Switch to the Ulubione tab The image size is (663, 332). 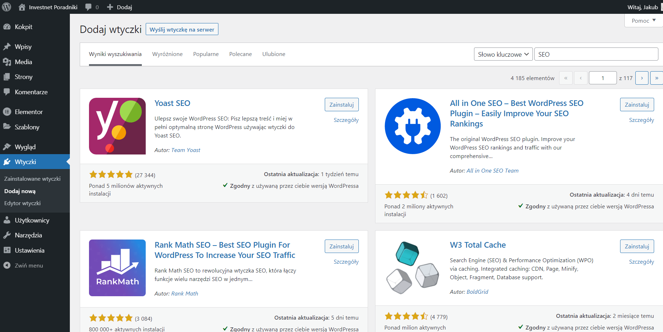click(x=273, y=54)
